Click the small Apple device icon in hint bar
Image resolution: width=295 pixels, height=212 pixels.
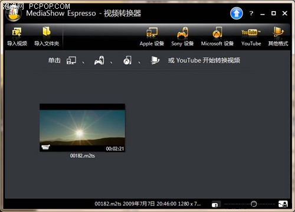71,60
